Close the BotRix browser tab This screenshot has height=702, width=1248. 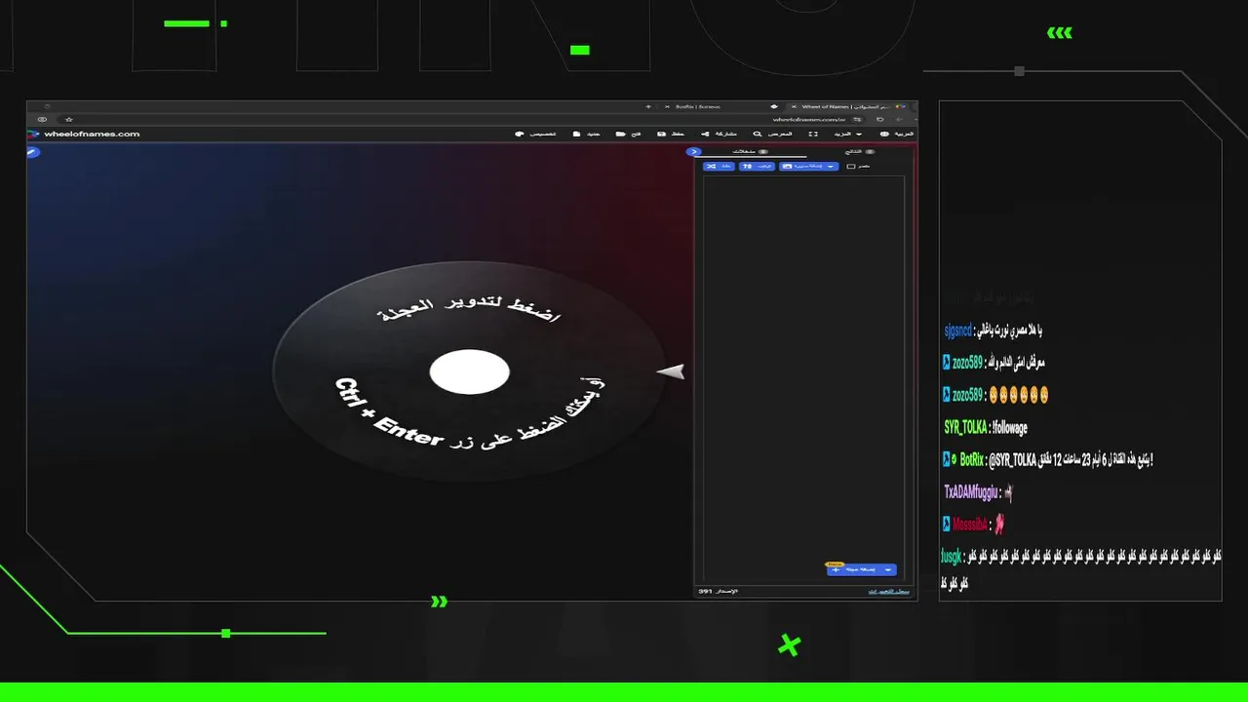[x=667, y=106]
